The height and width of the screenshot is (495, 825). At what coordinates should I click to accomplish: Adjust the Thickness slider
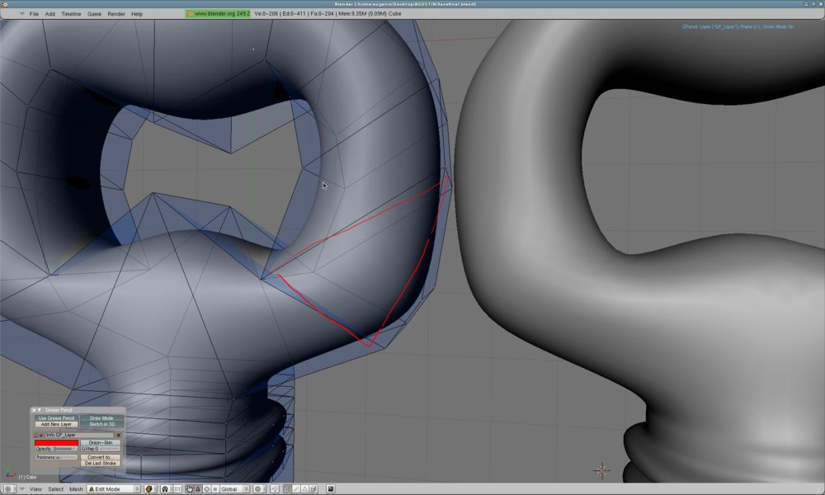[56, 458]
